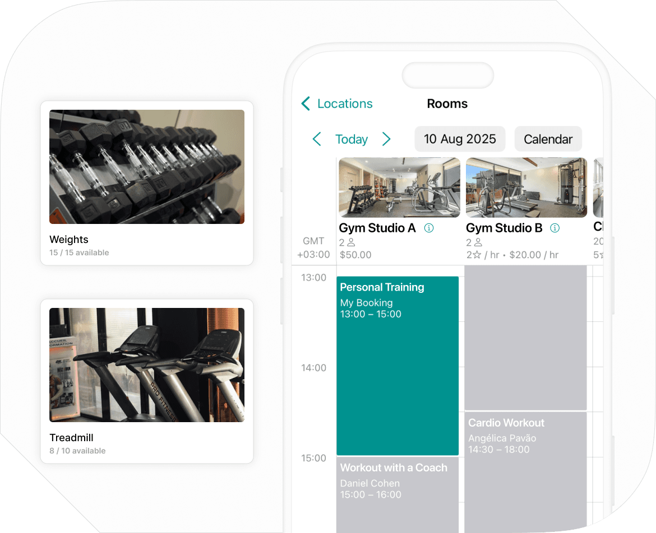Advance to the next day with the right chevron
The image size is (656, 533).
click(x=387, y=139)
